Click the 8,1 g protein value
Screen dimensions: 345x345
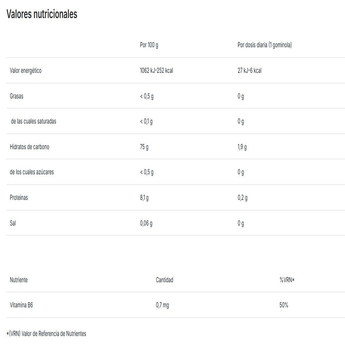pos(144,198)
